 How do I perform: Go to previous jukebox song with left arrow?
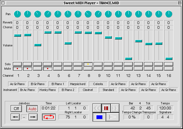click(x=15, y=117)
